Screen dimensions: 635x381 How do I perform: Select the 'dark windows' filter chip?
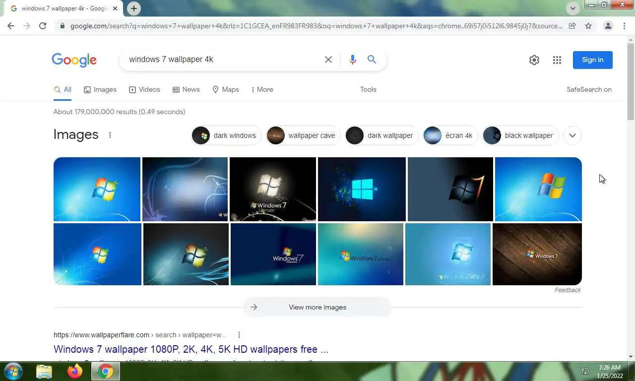coord(226,135)
